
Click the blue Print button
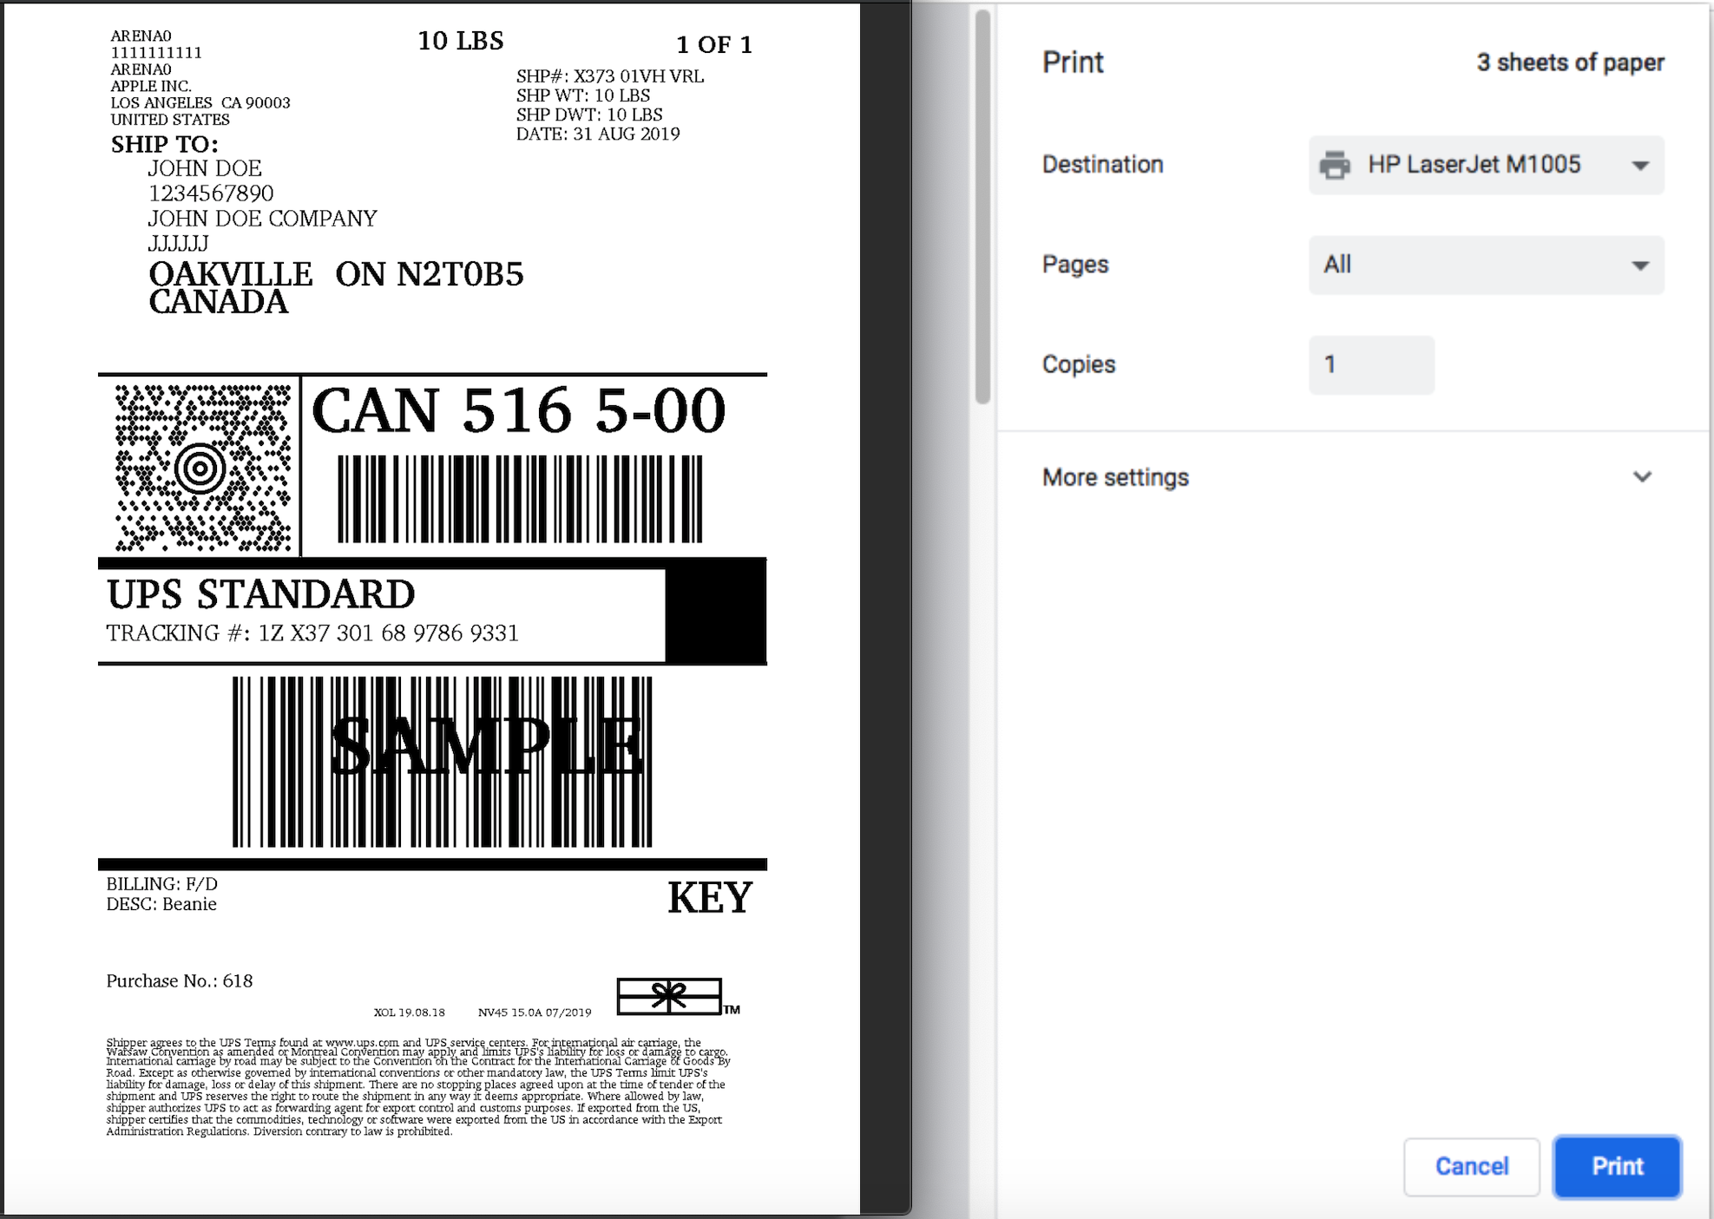(x=1617, y=1166)
